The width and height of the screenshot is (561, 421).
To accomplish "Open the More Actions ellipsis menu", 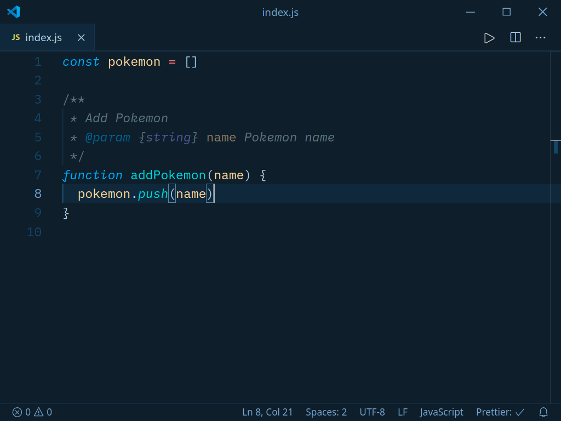I will (x=540, y=38).
